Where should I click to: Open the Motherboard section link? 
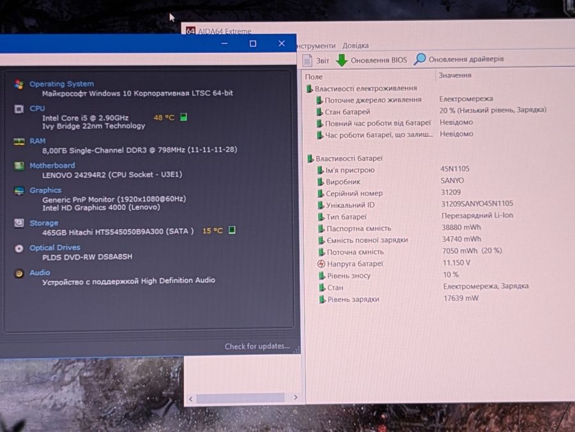(x=52, y=166)
